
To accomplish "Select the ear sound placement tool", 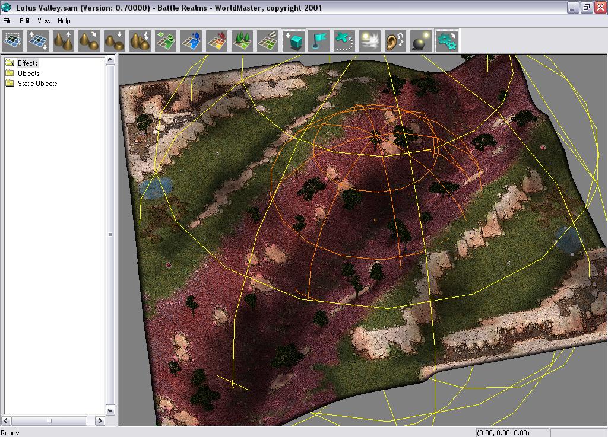I will click(x=395, y=41).
